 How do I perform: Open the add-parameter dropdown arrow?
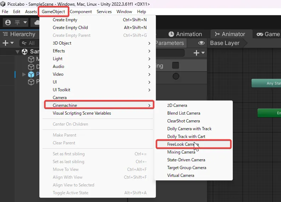pos(203,53)
